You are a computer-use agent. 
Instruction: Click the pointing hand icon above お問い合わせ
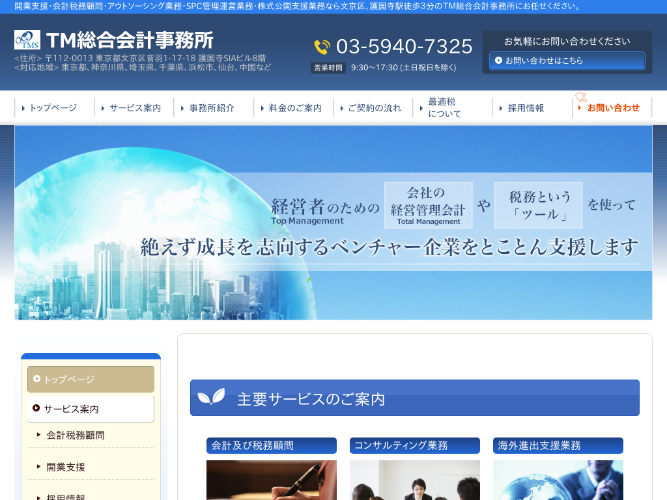point(580,97)
